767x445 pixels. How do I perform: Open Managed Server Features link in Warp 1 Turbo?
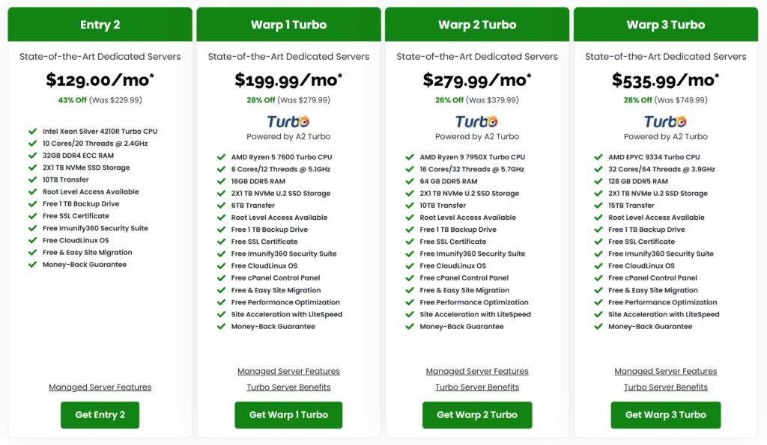pyautogui.click(x=288, y=371)
